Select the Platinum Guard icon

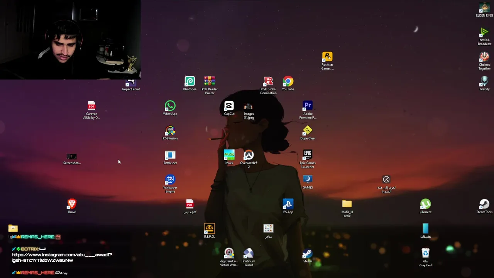(x=249, y=258)
